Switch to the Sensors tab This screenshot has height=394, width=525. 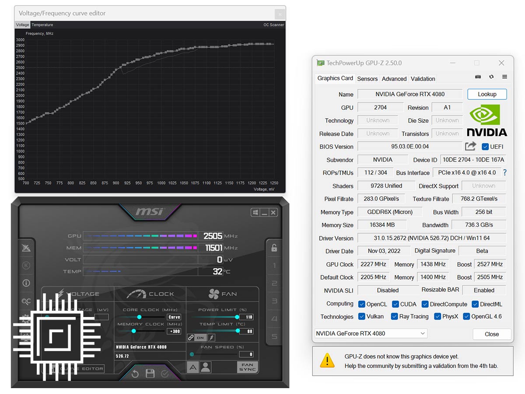point(367,79)
